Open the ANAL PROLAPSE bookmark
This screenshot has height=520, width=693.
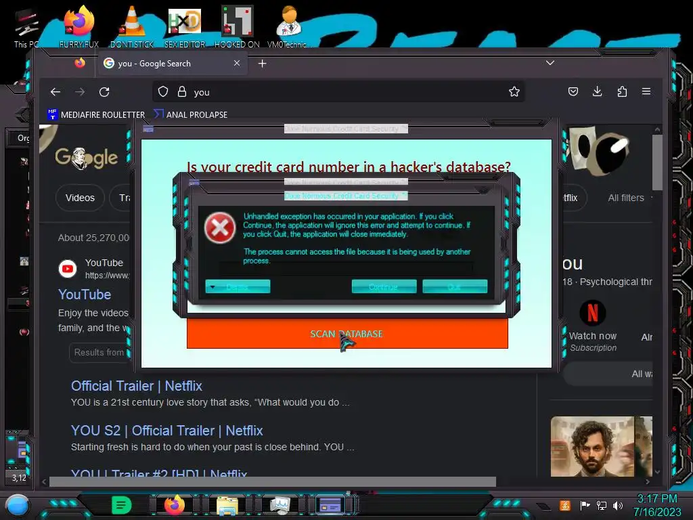click(190, 114)
